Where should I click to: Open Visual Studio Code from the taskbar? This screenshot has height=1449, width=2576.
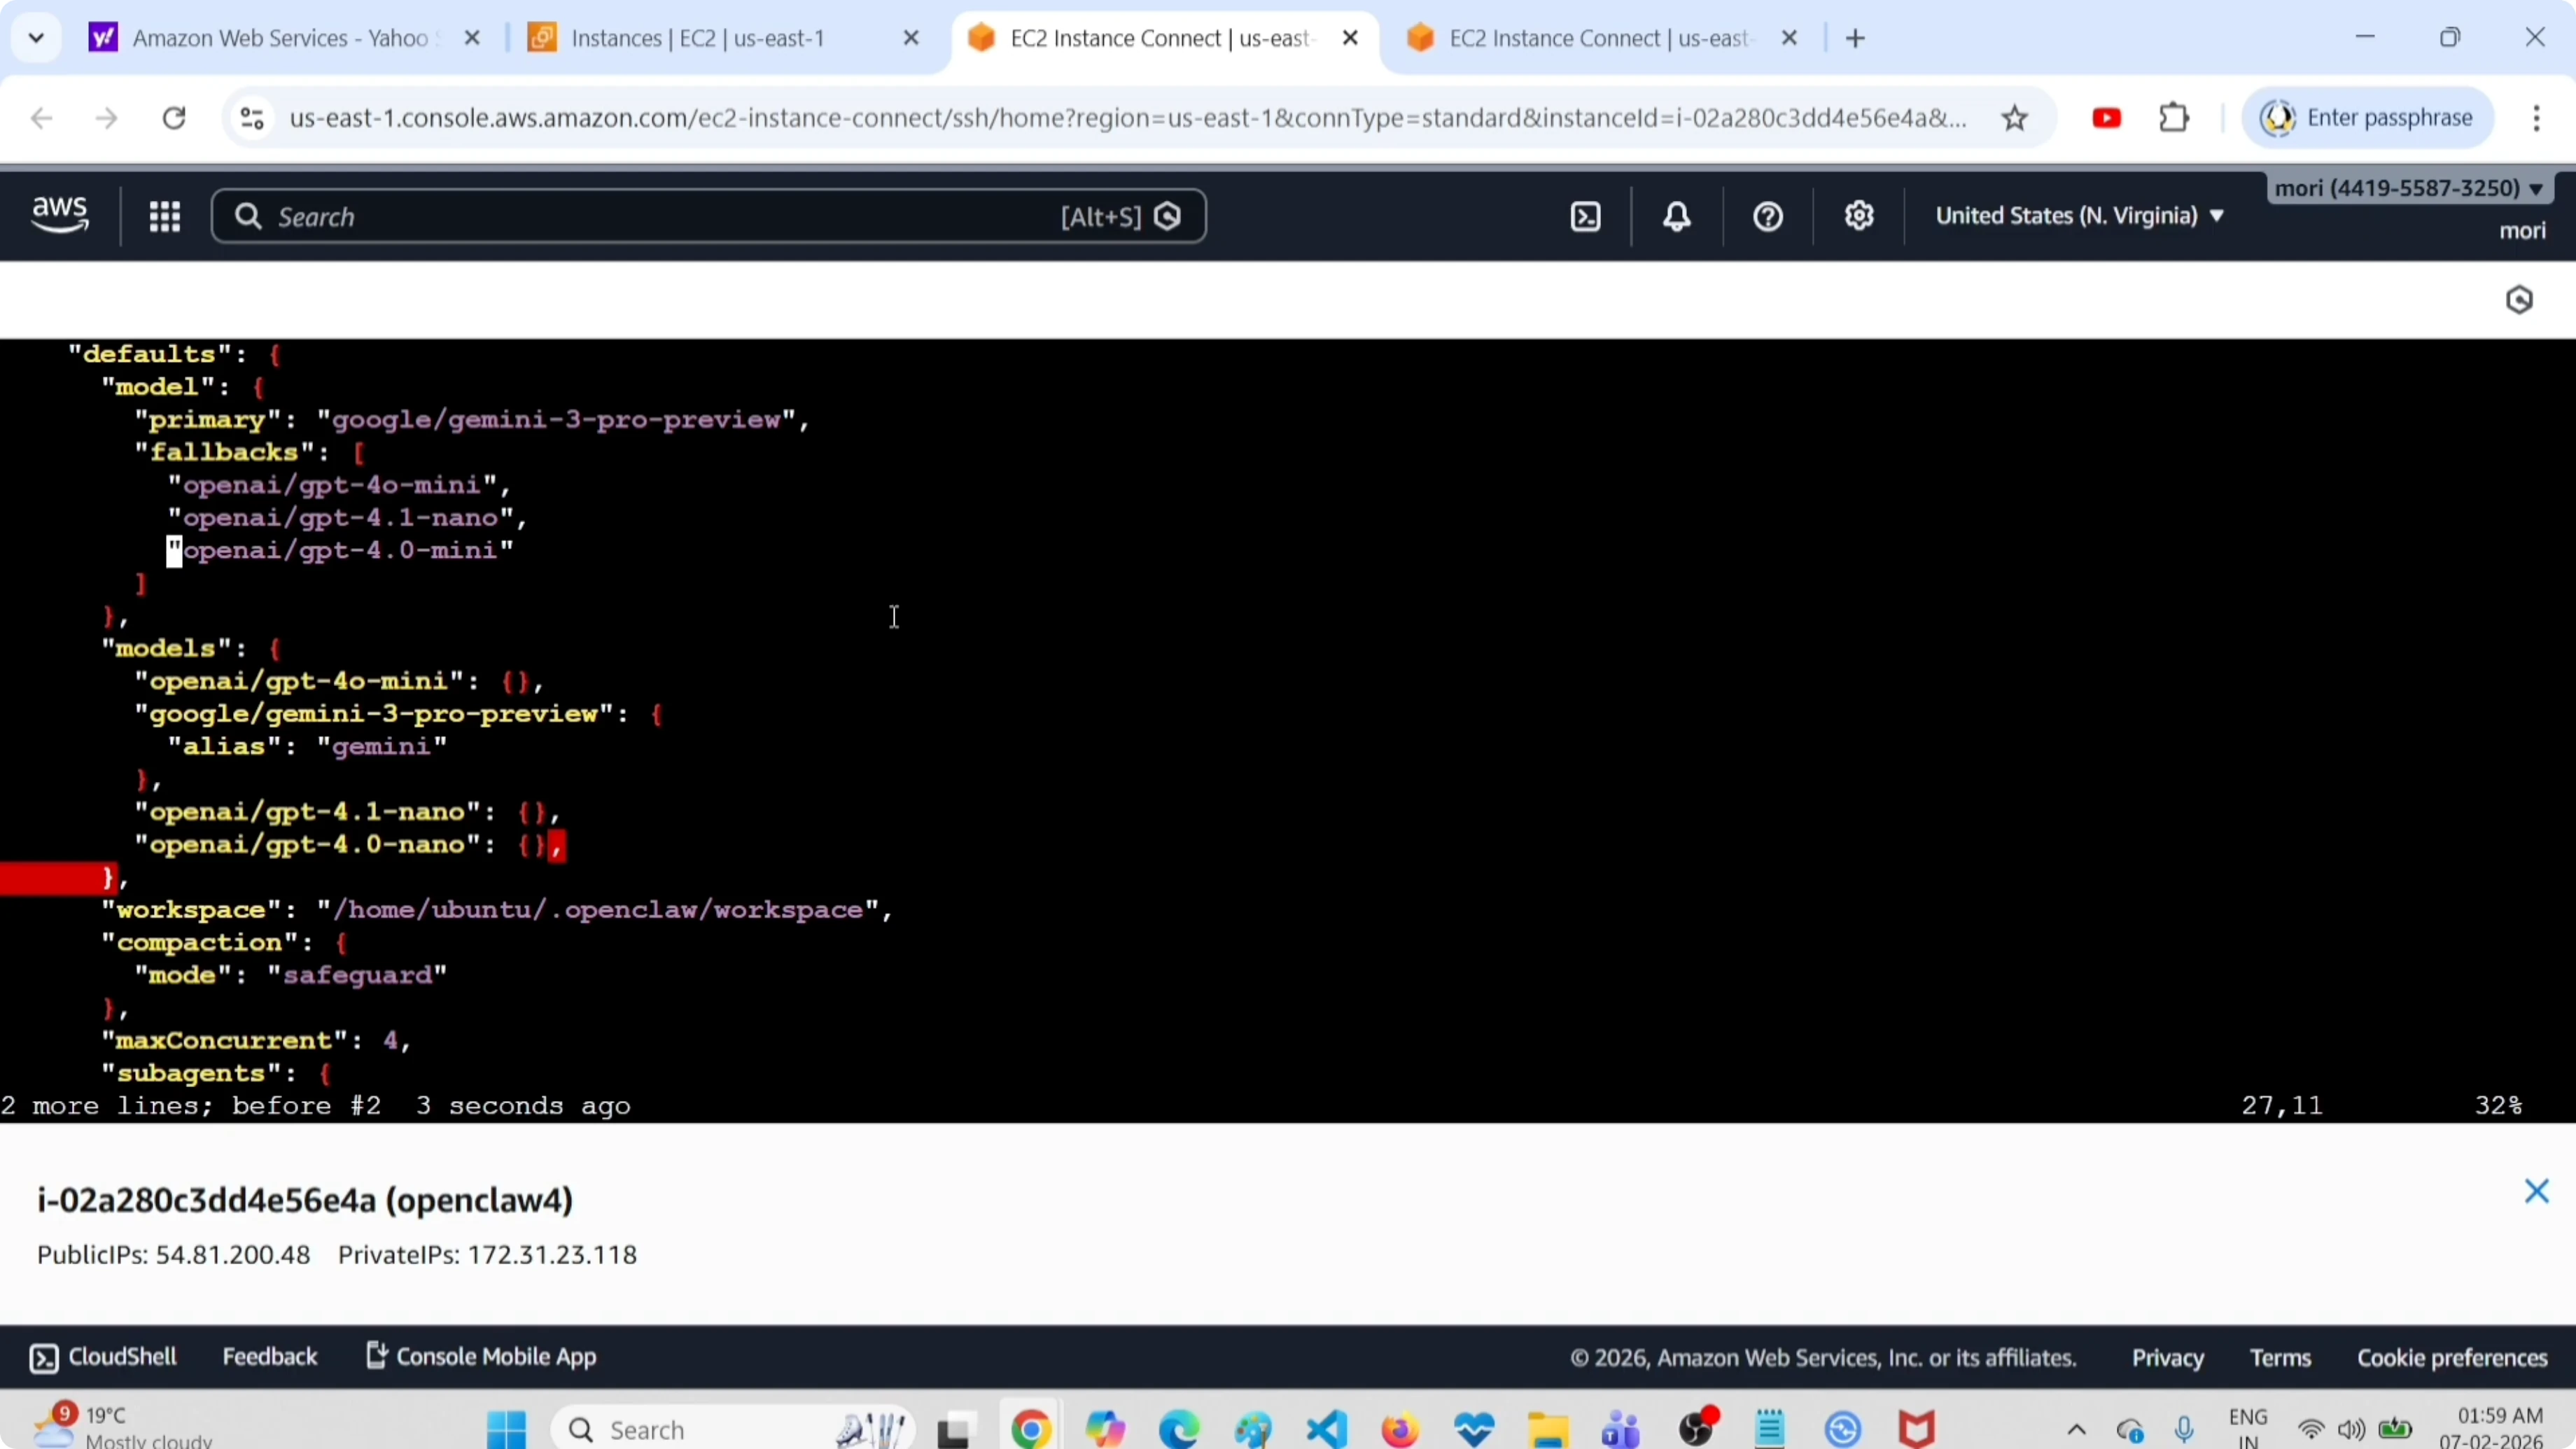coord(1327,1430)
